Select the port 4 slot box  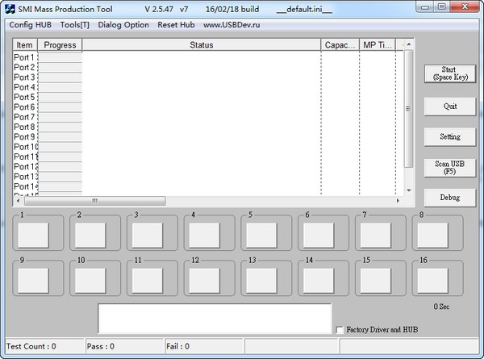click(x=202, y=235)
